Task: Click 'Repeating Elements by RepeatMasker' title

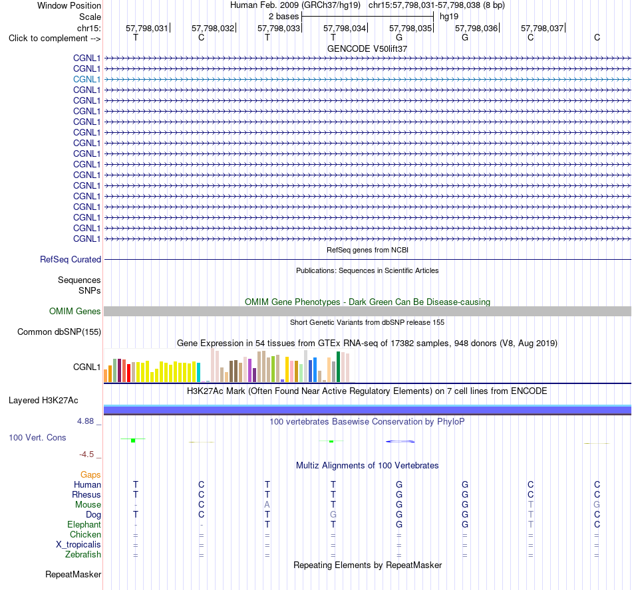Action: [367, 565]
